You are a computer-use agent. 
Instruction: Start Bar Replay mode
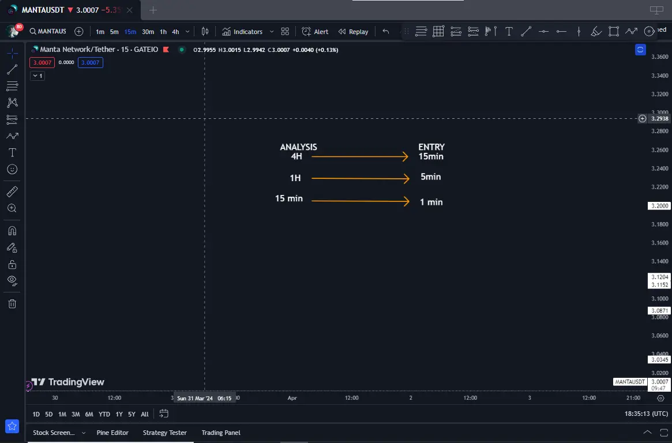tap(353, 31)
